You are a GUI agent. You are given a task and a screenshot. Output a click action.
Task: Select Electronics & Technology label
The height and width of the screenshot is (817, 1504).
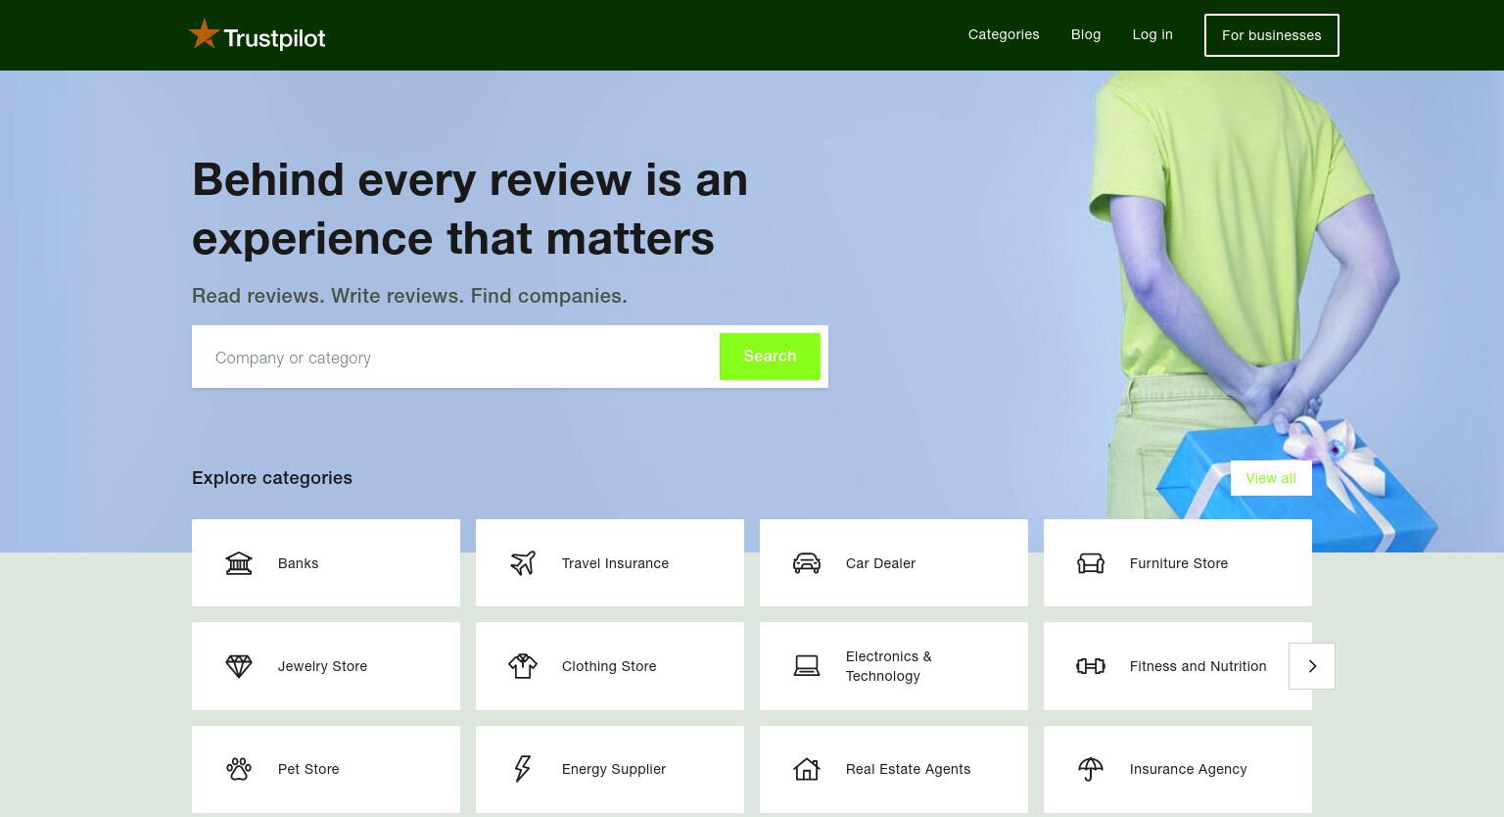(889, 666)
